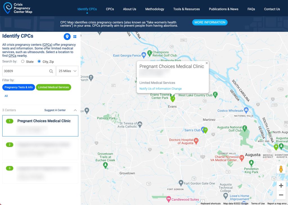
Task: Click the map pin view icon
Action: coord(67,36)
